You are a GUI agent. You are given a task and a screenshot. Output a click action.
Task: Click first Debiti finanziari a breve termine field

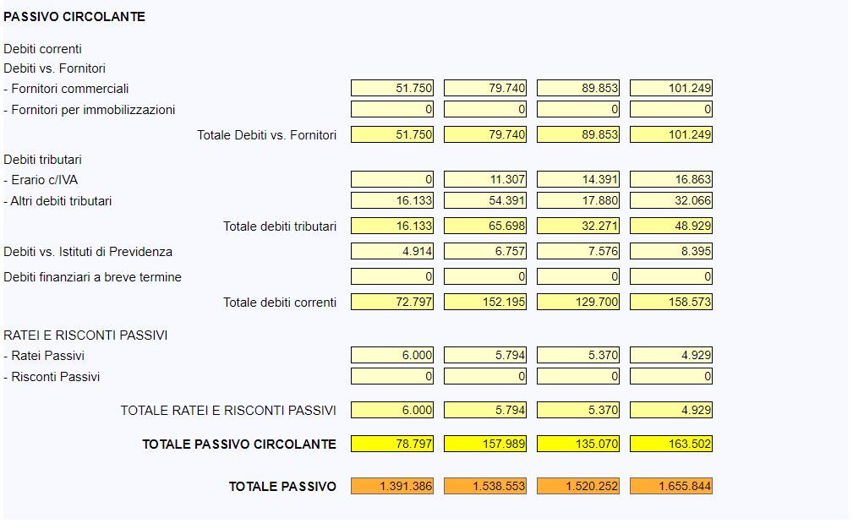tap(392, 276)
